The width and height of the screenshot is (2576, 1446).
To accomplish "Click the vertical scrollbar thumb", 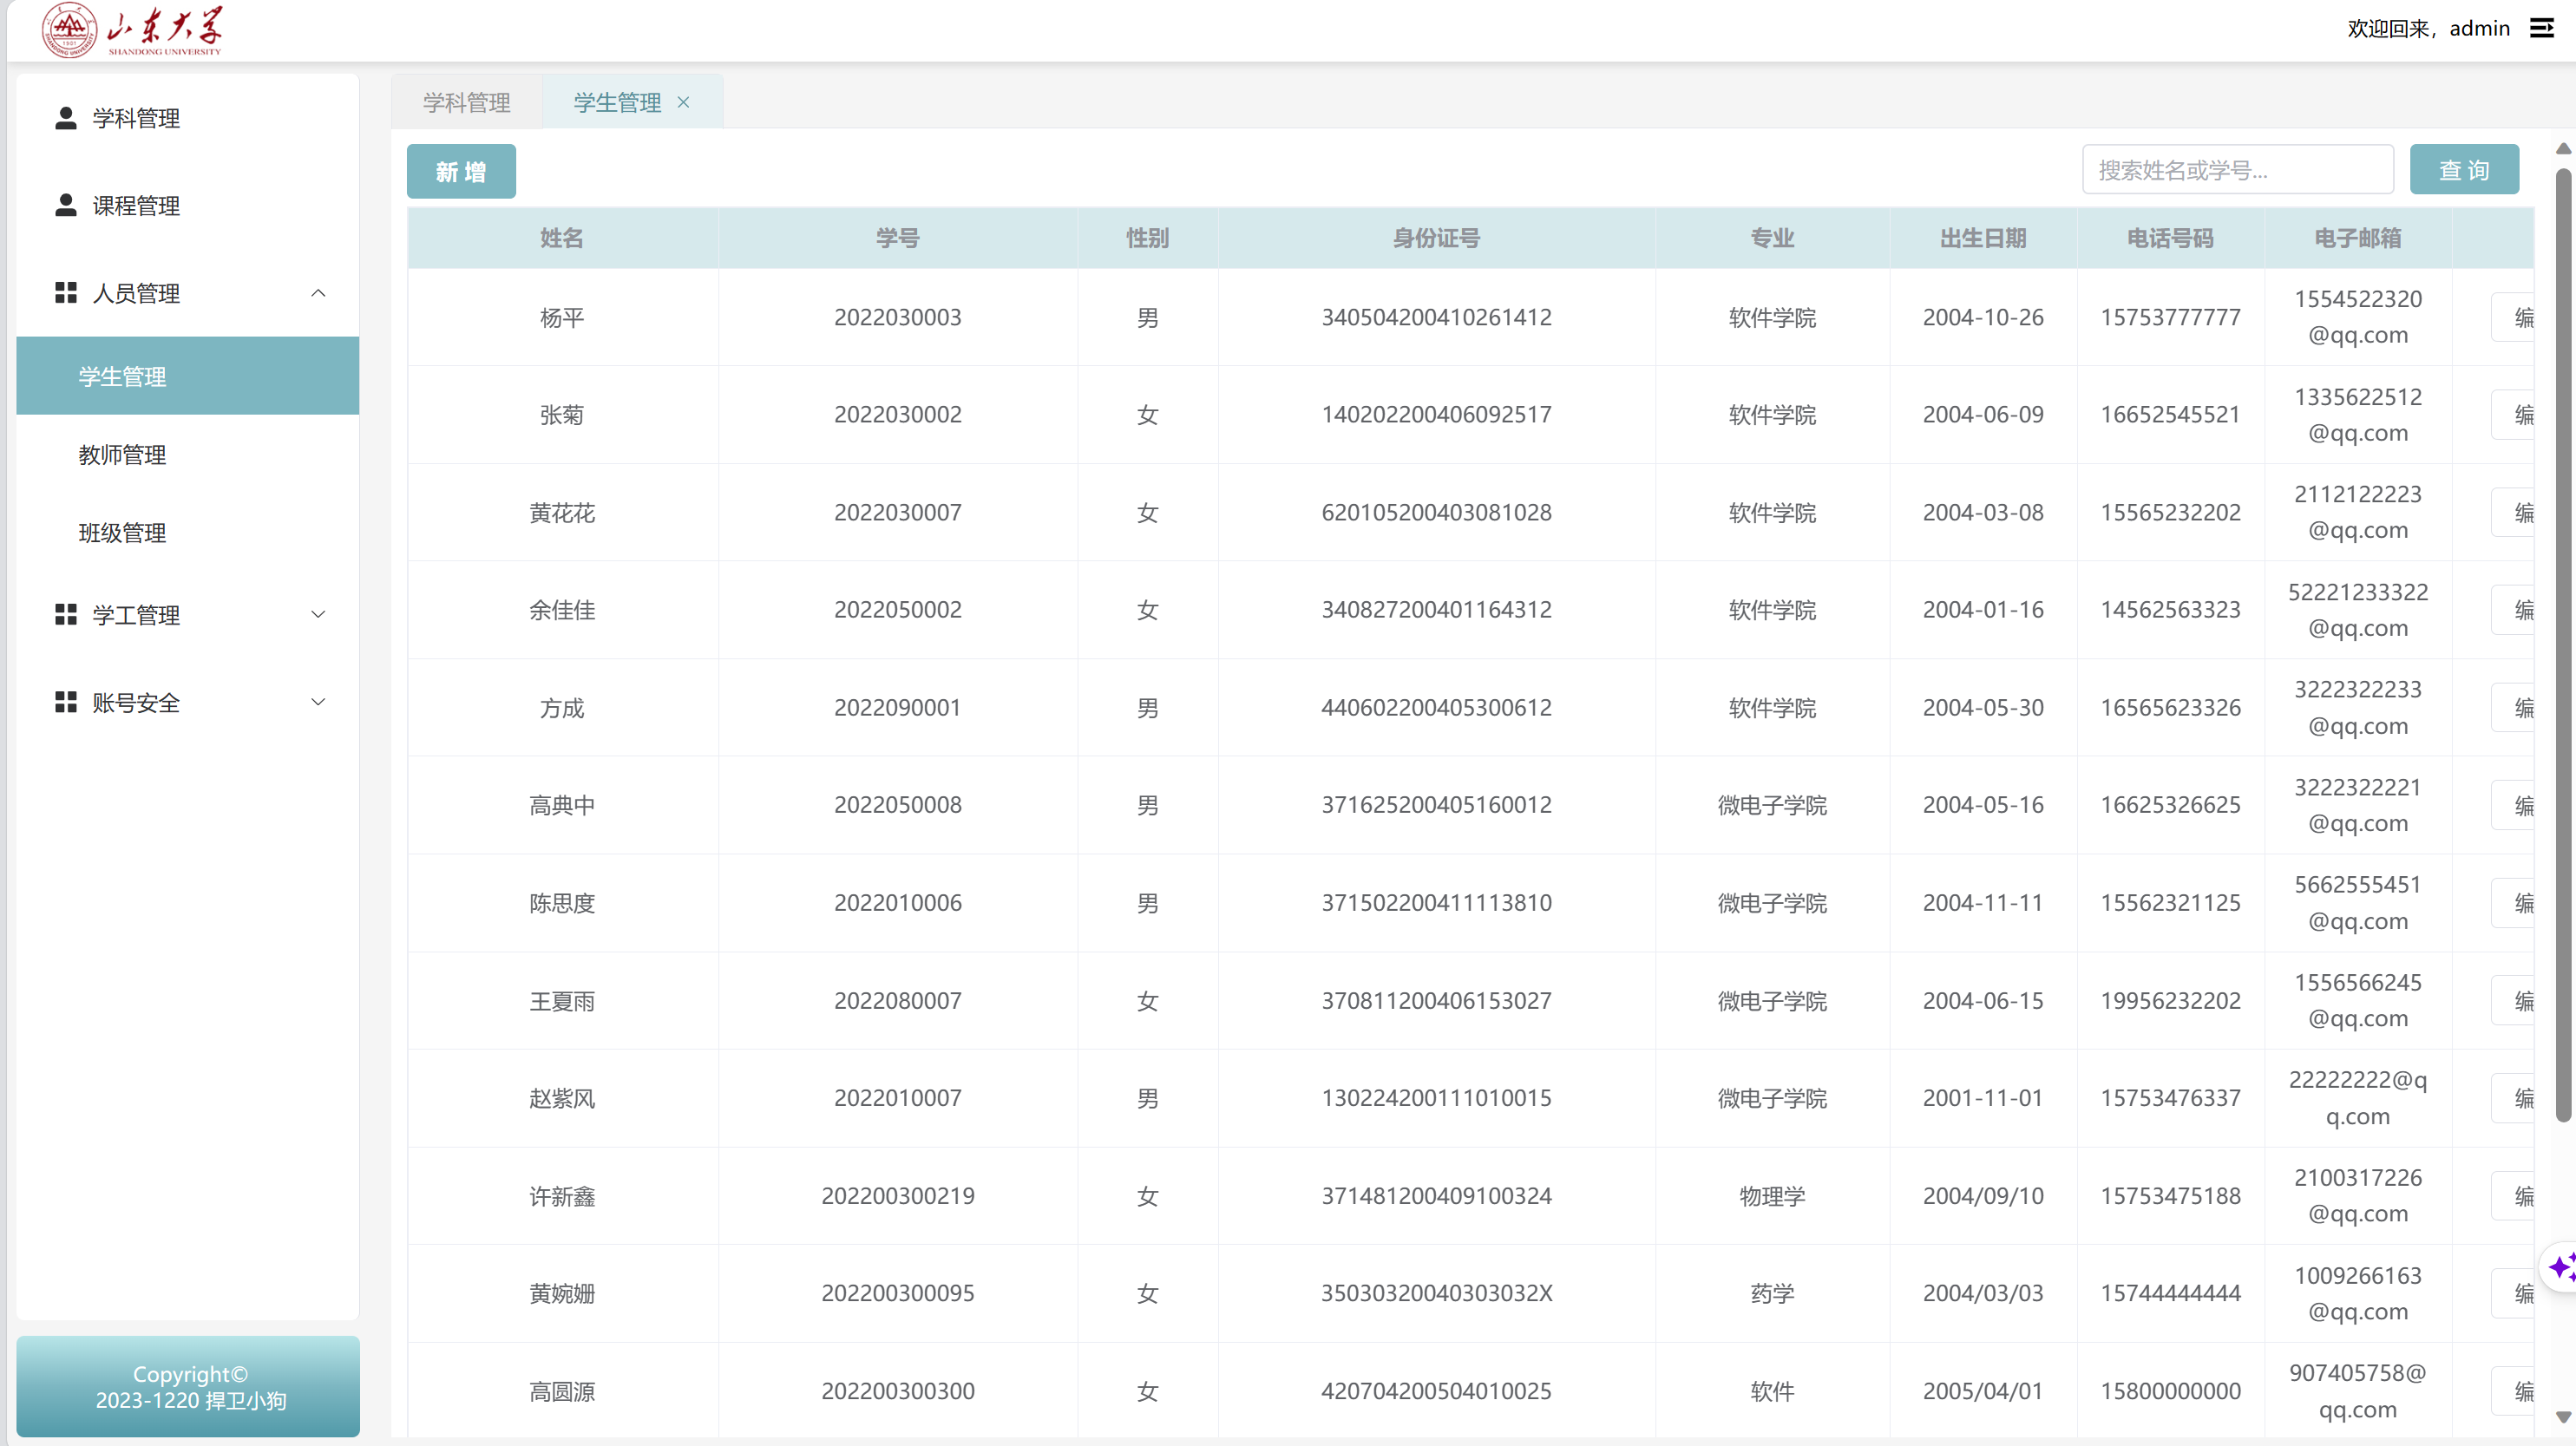I will point(2563,645).
